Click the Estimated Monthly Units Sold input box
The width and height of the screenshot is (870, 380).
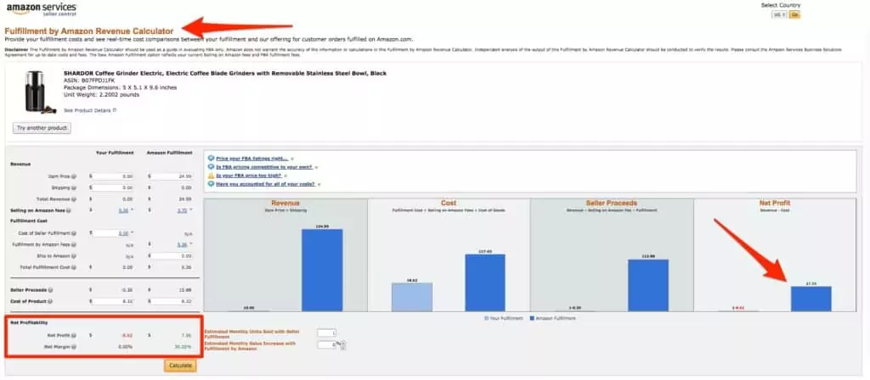pos(326,332)
